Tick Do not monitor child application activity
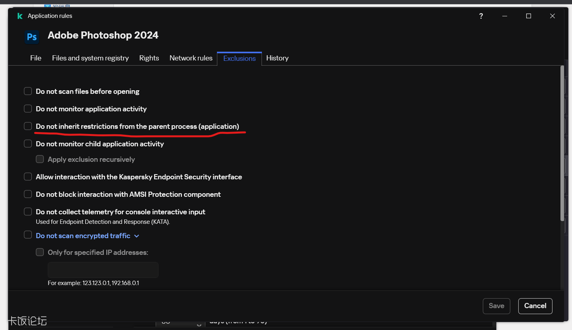This screenshot has height=330, width=572. coord(28,144)
